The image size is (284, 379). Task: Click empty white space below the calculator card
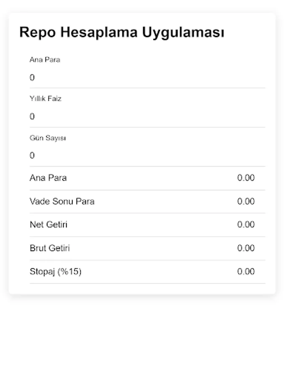tap(142, 337)
